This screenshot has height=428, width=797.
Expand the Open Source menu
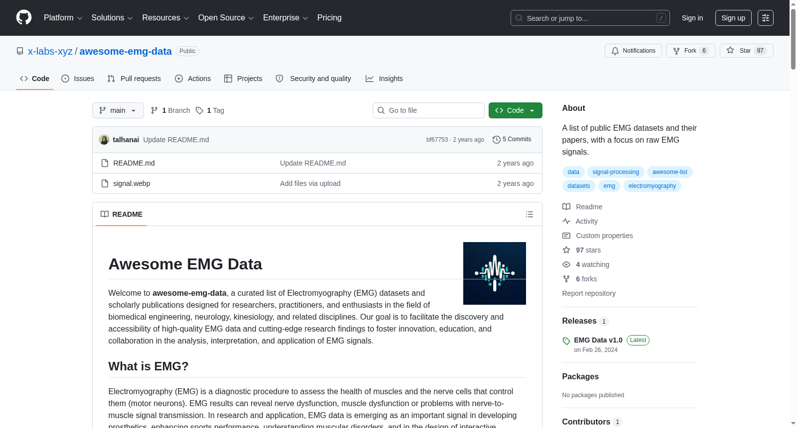(226, 18)
